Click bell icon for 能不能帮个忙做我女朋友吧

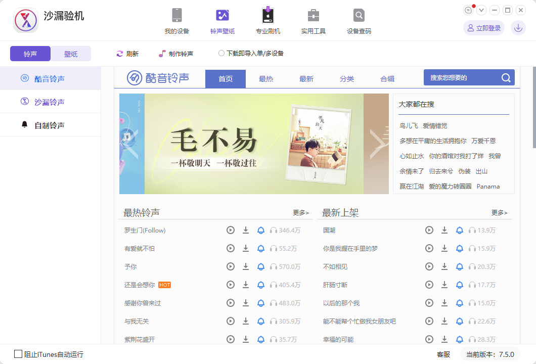click(460, 321)
